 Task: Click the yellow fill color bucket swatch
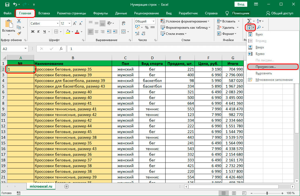tap(68, 32)
